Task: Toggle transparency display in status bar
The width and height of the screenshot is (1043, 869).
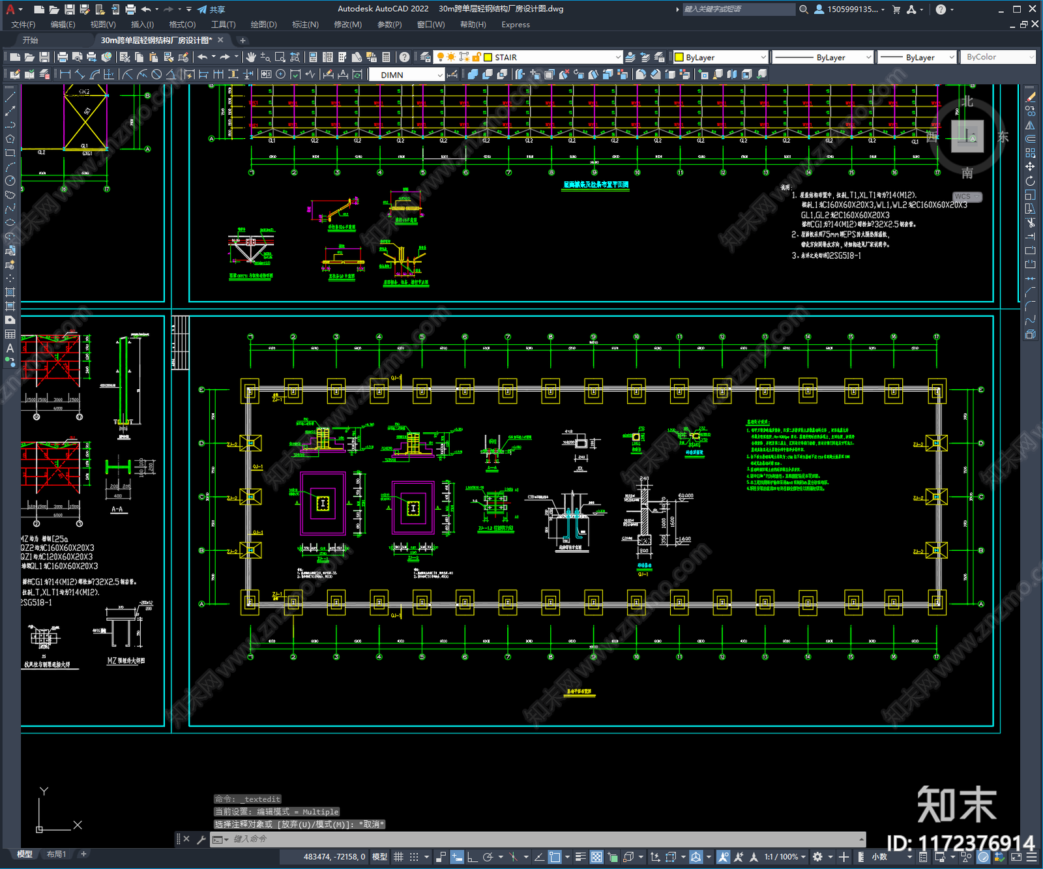Action: (x=596, y=857)
